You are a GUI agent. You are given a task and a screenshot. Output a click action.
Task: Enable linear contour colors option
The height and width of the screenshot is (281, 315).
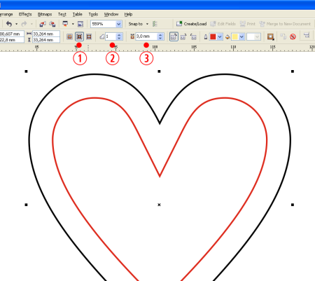click(x=174, y=36)
